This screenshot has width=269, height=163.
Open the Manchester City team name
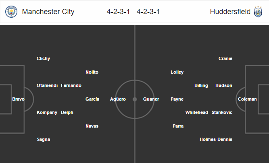(48, 12)
